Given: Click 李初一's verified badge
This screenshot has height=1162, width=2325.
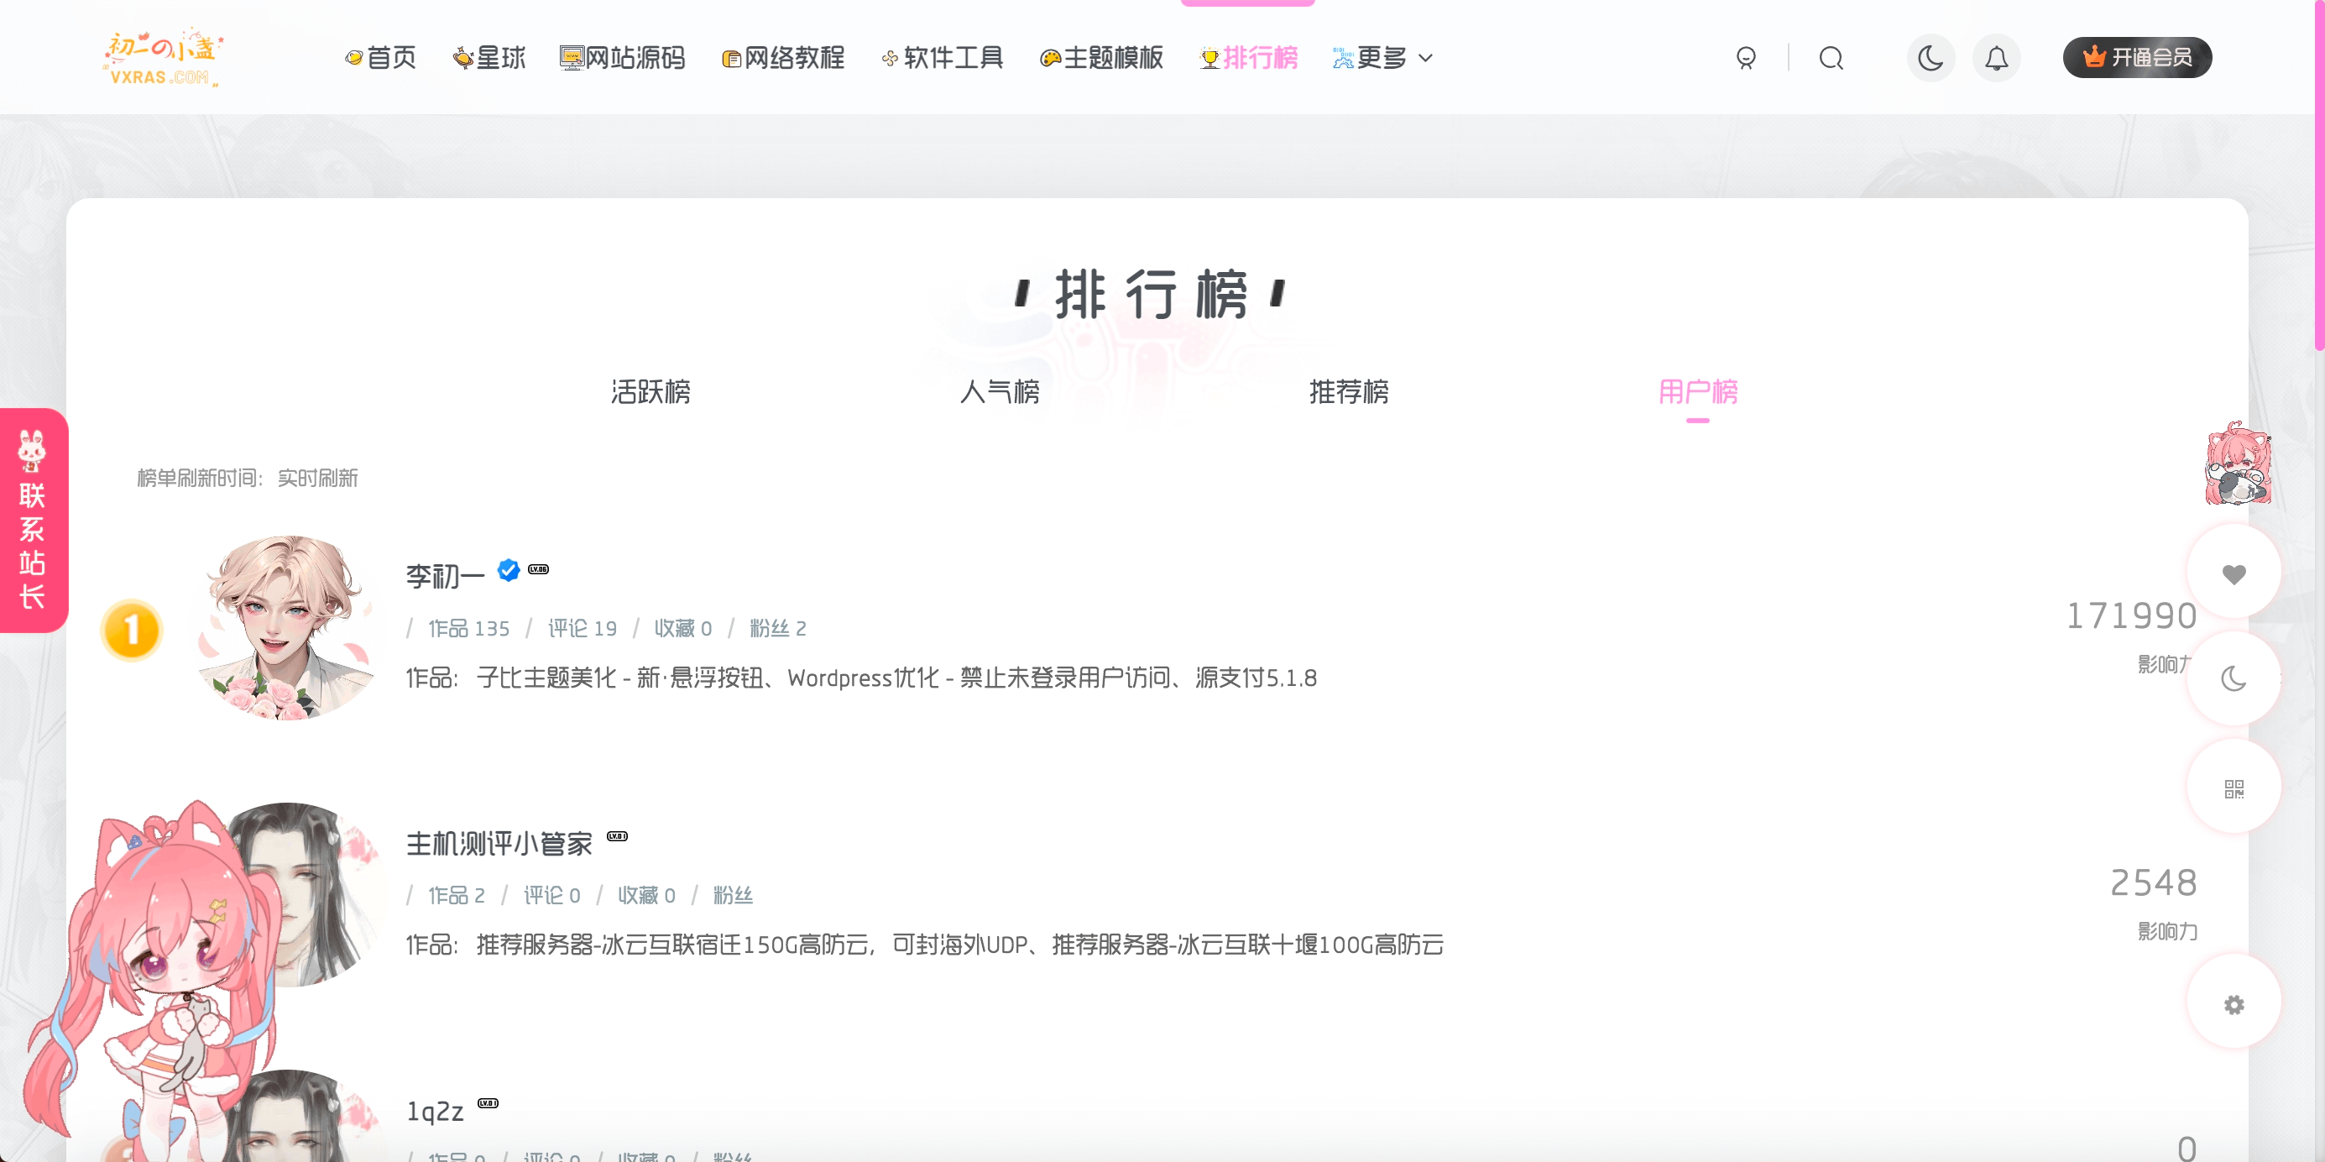Looking at the screenshot, I should (508, 570).
